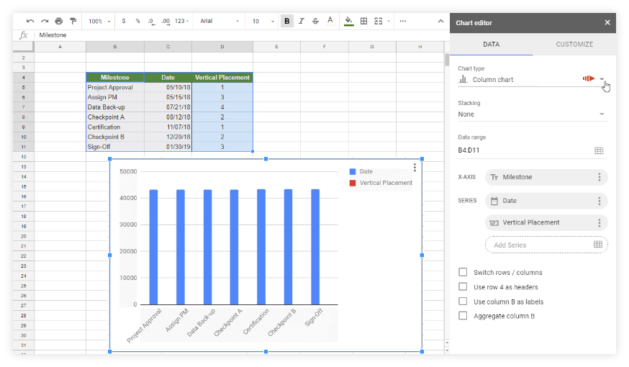Toggle bold formatting

pos(287,21)
